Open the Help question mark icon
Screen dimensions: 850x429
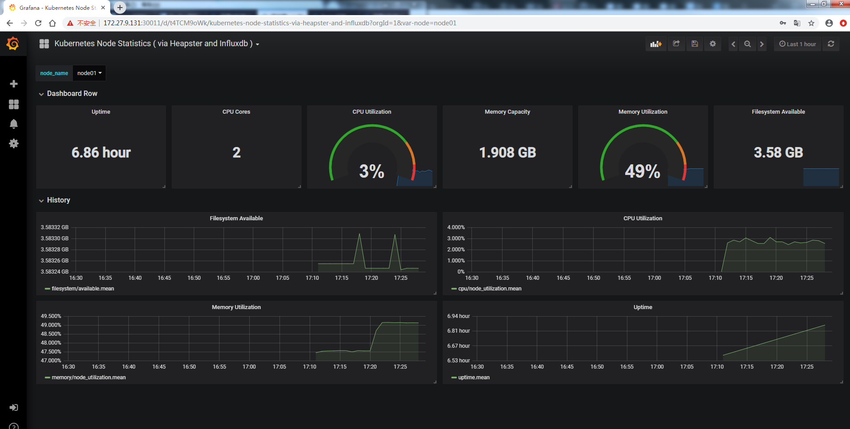tap(14, 427)
